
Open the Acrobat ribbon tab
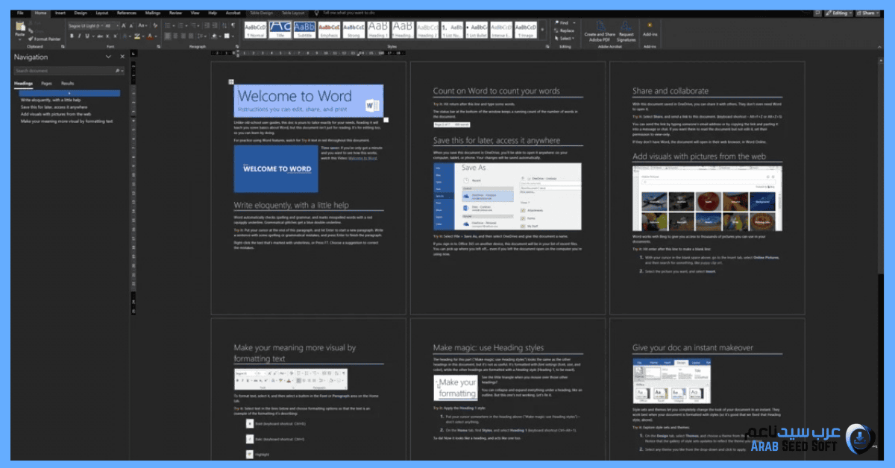(233, 13)
